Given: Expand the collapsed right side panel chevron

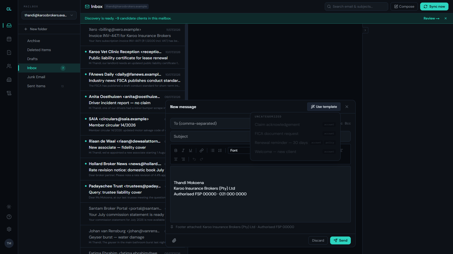Looking at the screenshot, I should click(x=366, y=30).
